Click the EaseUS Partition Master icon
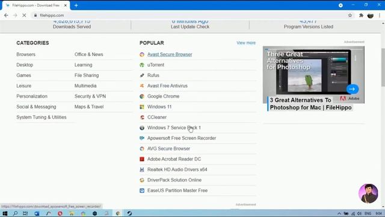Screen dimensions: 385x217 (x=142, y=190)
